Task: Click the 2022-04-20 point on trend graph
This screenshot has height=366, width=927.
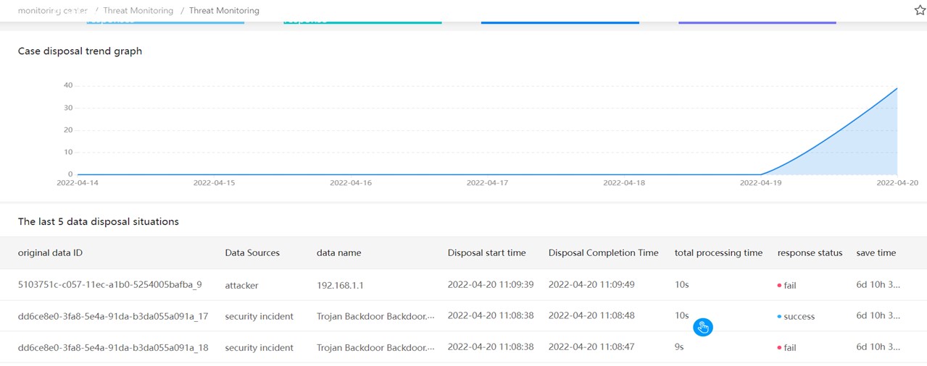Action: pos(897,88)
